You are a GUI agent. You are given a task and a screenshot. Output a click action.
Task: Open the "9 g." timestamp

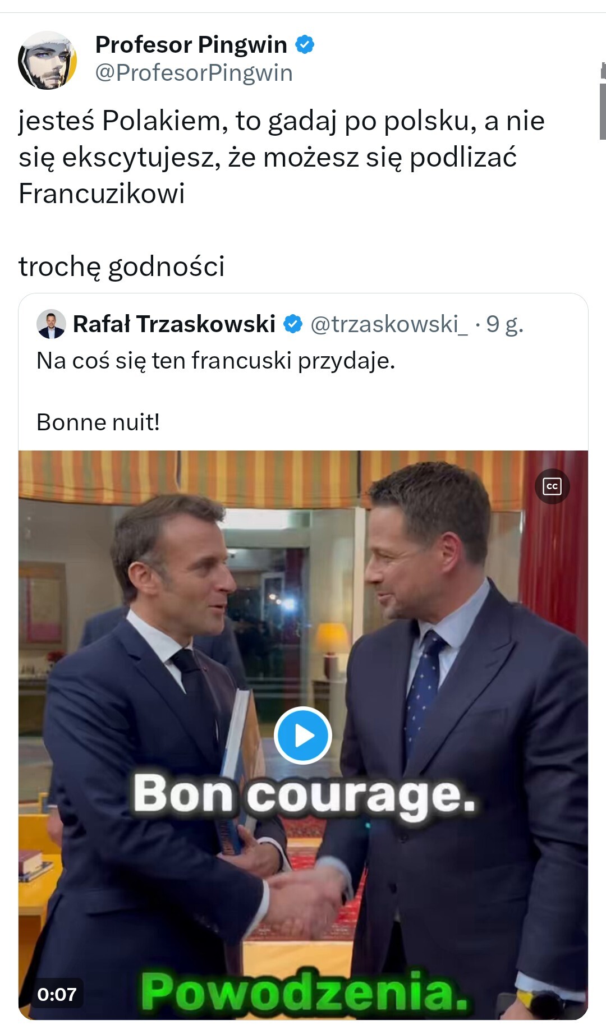(504, 324)
